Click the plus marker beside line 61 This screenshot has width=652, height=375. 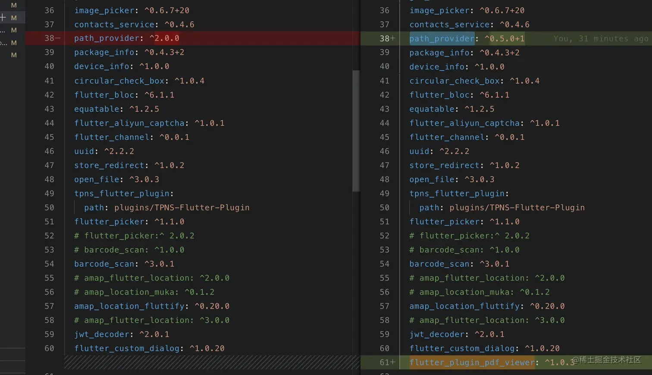coord(393,362)
